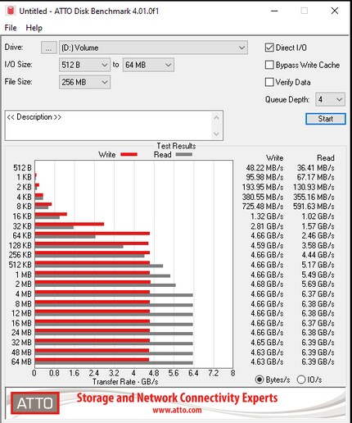Enable the Bypass Write Cache checkbox
The width and height of the screenshot is (352, 423).
(x=269, y=65)
